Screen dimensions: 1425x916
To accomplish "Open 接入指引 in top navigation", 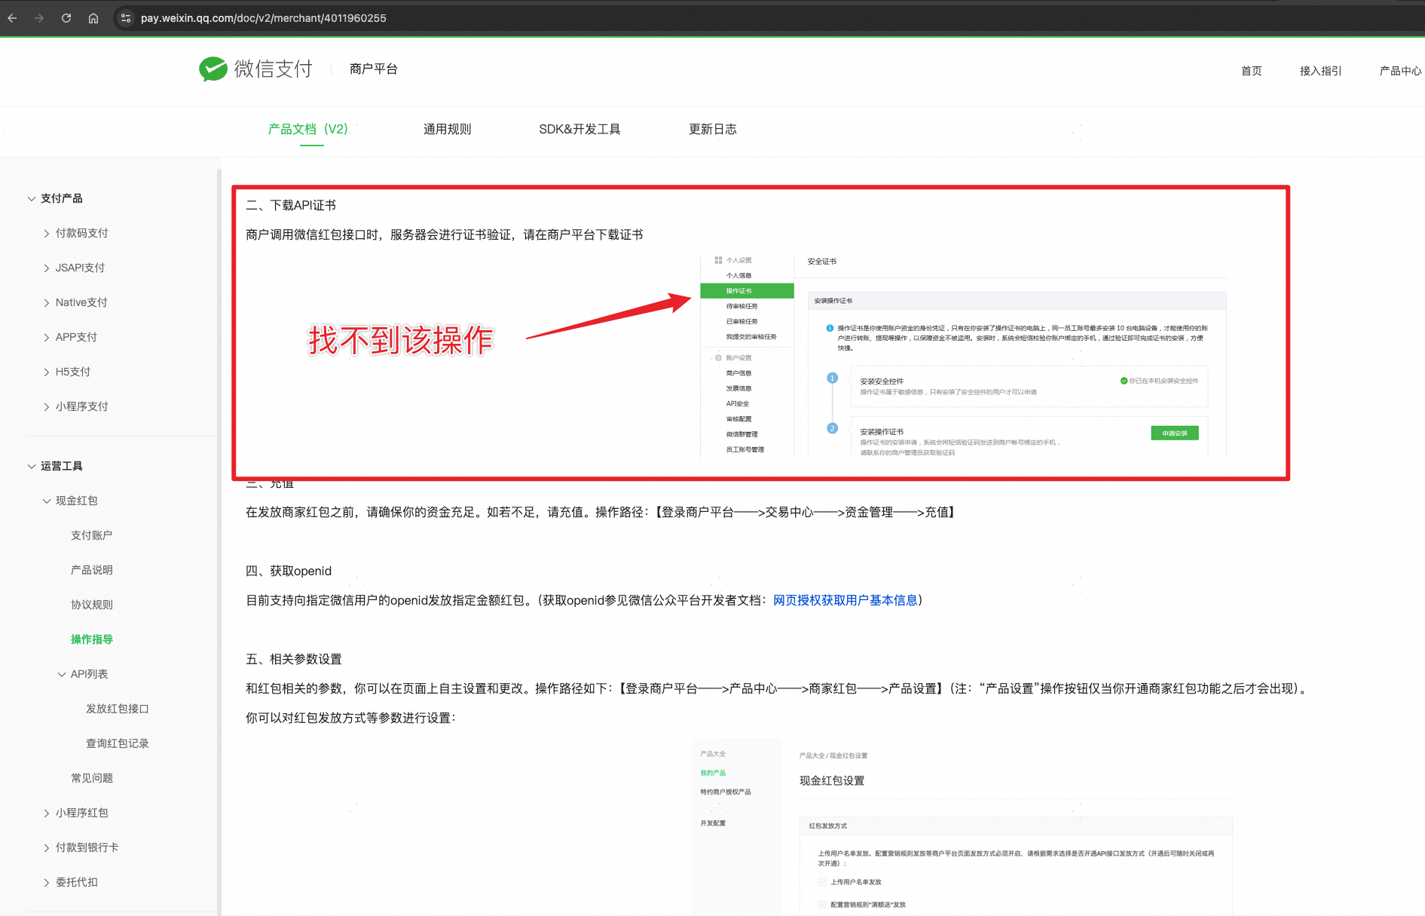I will [1321, 71].
